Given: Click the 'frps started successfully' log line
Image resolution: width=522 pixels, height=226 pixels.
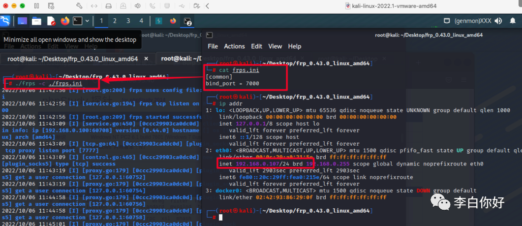Looking at the screenshot, I should pyautogui.click(x=101, y=117).
